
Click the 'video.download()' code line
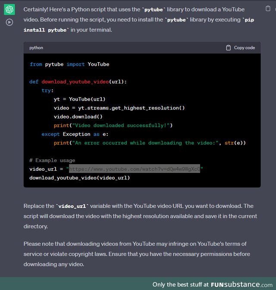coord(78,117)
